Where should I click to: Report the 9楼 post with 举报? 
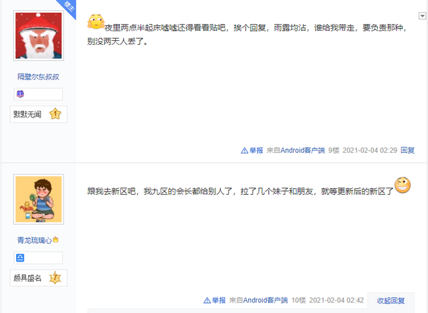point(252,150)
